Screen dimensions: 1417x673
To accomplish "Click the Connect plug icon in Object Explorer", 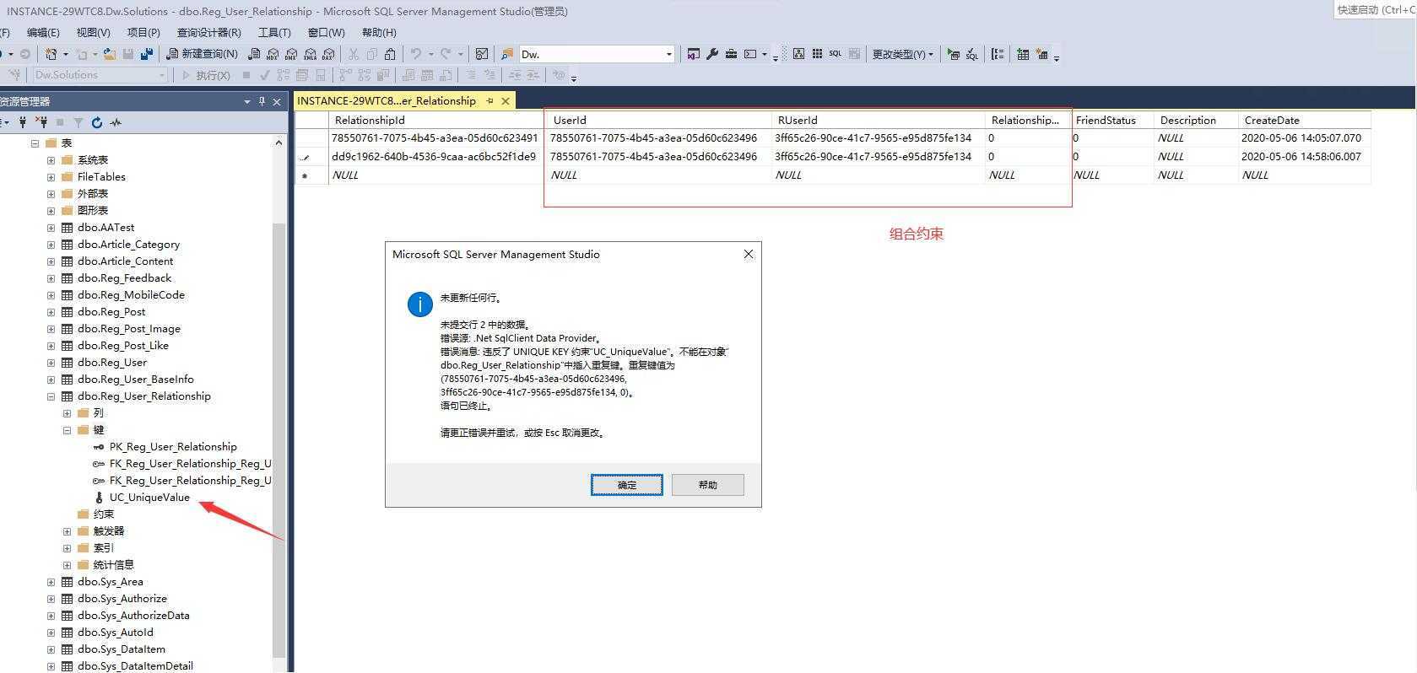I will [23, 122].
